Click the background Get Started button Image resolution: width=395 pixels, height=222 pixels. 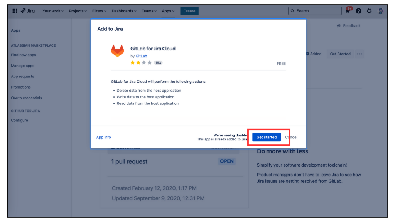point(340,54)
